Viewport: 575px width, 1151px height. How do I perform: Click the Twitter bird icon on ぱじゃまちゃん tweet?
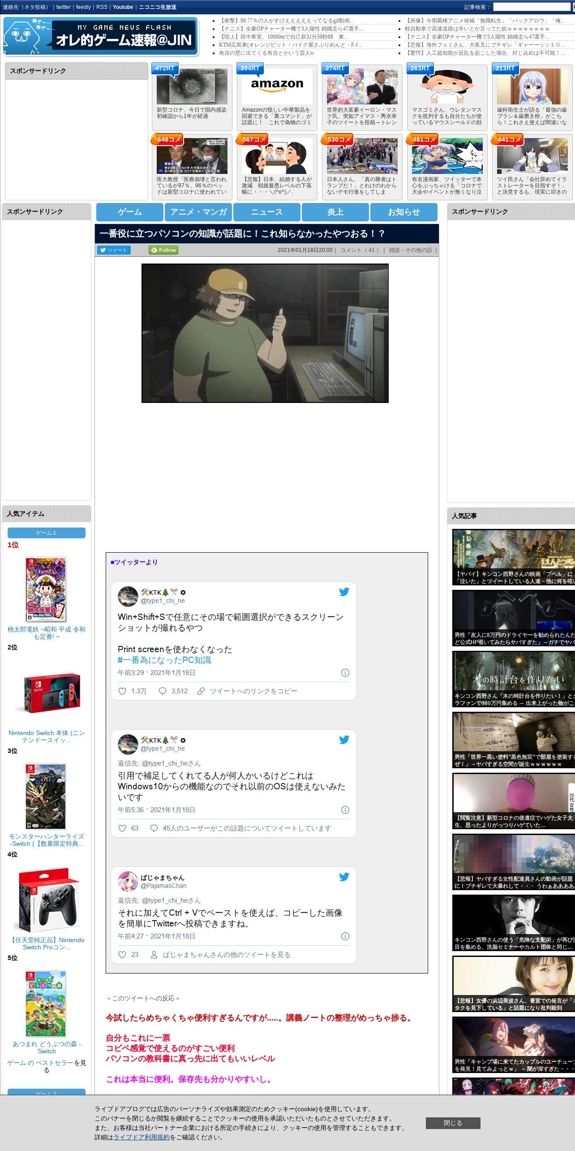click(344, 877)
